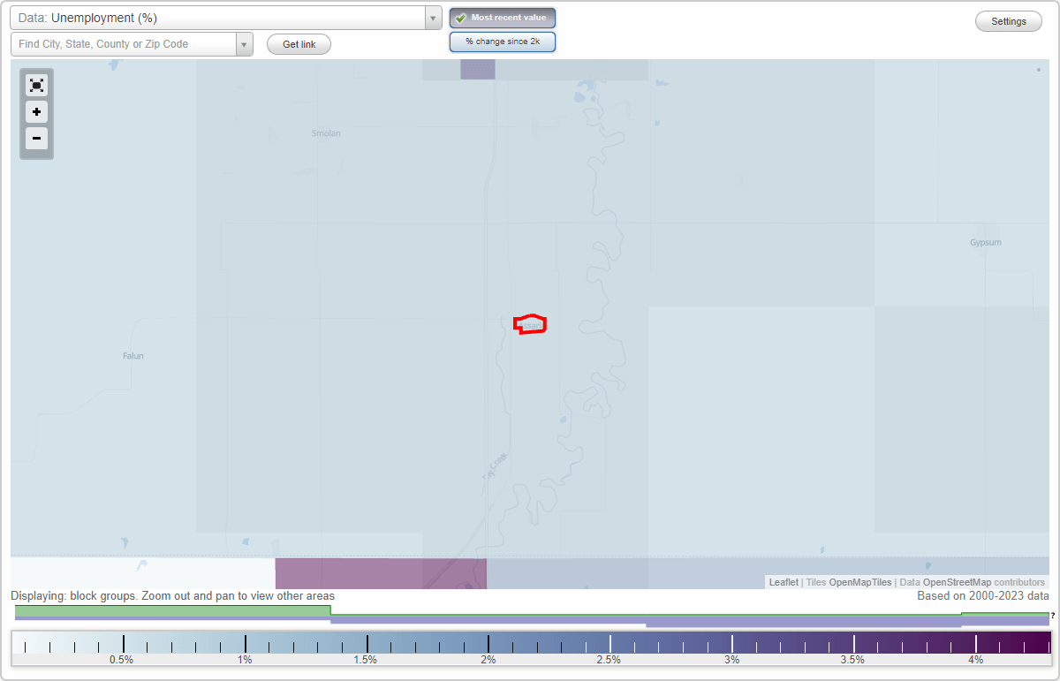
Task: Click the fullscreen map icon
Action: pos(36,86)
